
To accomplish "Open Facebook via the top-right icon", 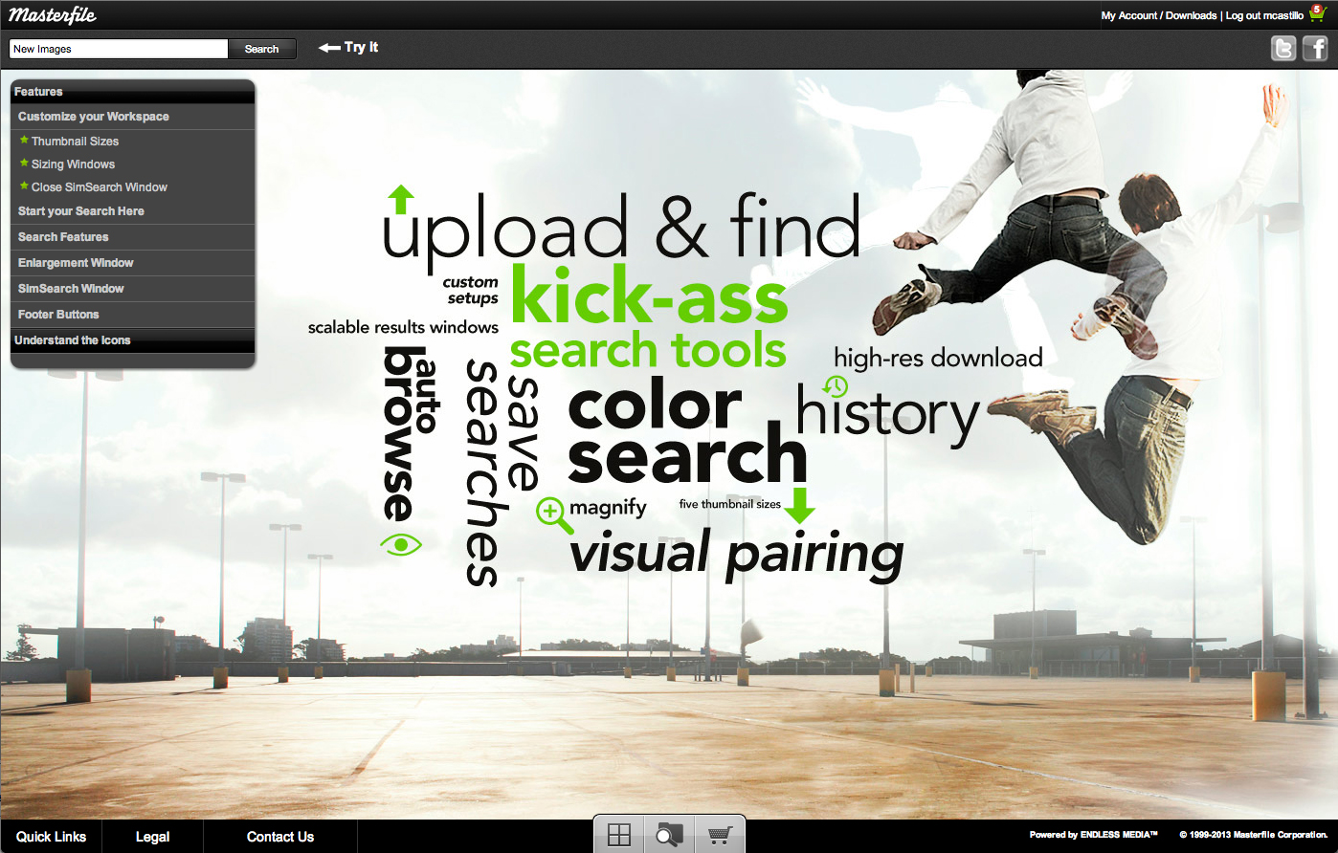I will tap(1314, 48).
